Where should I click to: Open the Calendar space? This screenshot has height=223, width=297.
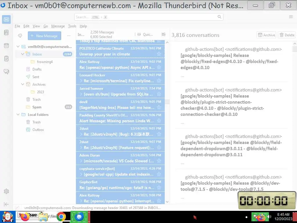(x=6, y=46)
